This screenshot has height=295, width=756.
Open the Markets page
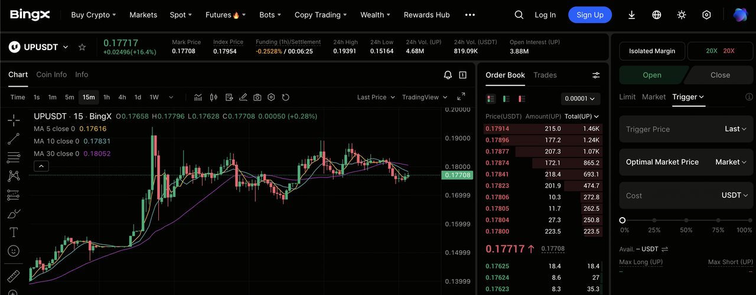coord(144,15)
